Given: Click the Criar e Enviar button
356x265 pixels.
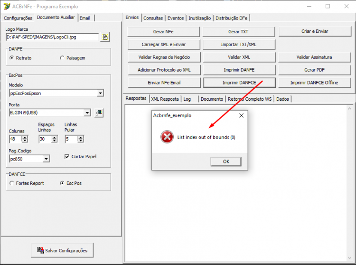Looking at the screenshot, I should coord(315,31).
